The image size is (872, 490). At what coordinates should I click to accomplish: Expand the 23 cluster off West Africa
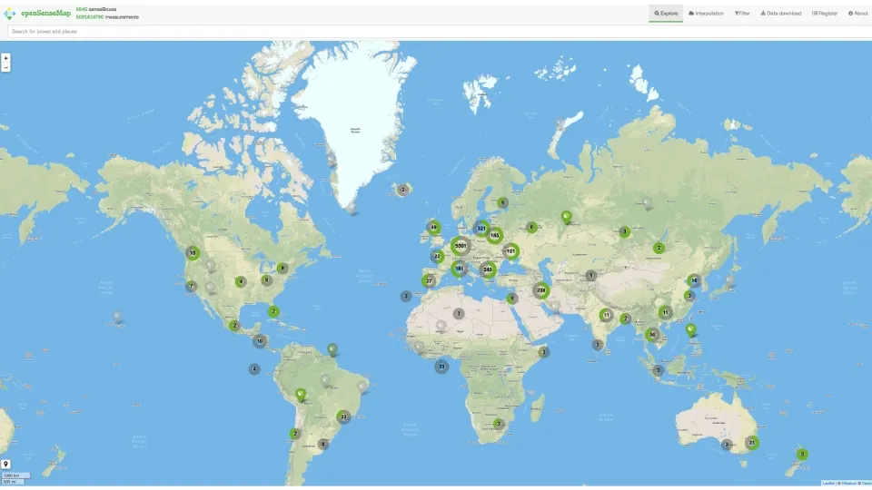tap(441, 366)
